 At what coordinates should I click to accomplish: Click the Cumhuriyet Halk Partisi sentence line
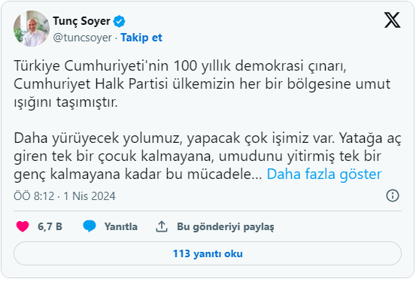pyautogui.click(x=202, y=84)
